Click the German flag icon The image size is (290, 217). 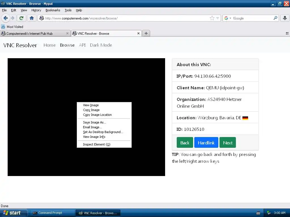click(245, 118)
